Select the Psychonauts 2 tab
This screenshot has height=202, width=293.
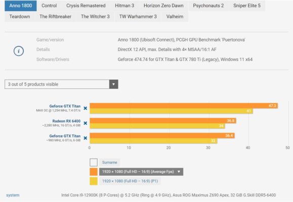click(208, 6)
